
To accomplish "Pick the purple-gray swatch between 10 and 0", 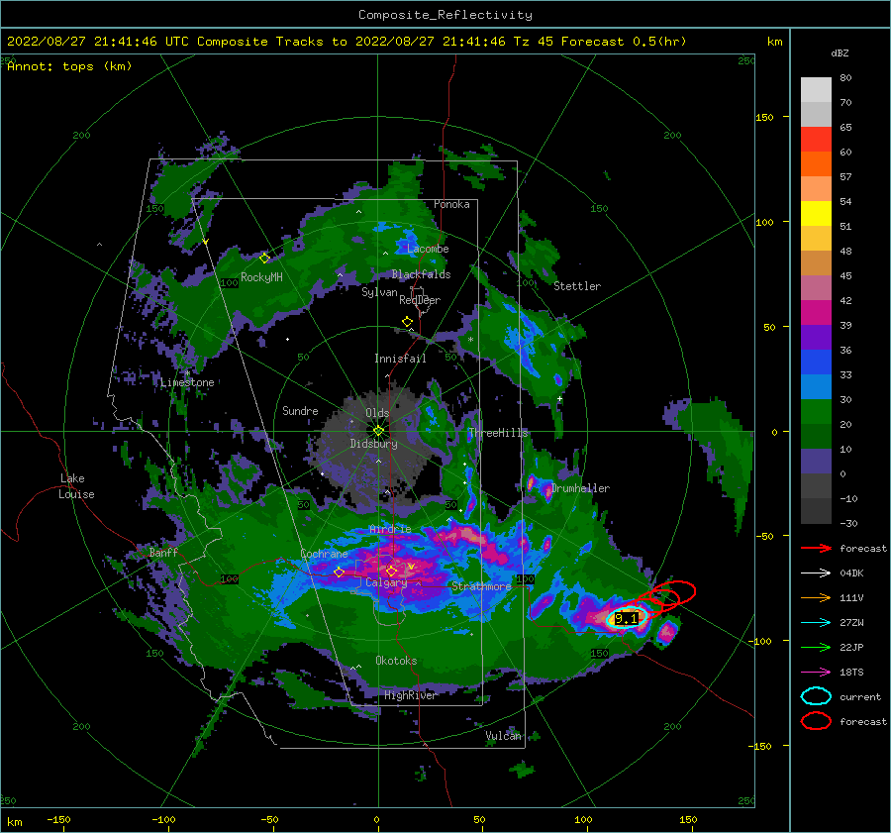I will point(816,462).
